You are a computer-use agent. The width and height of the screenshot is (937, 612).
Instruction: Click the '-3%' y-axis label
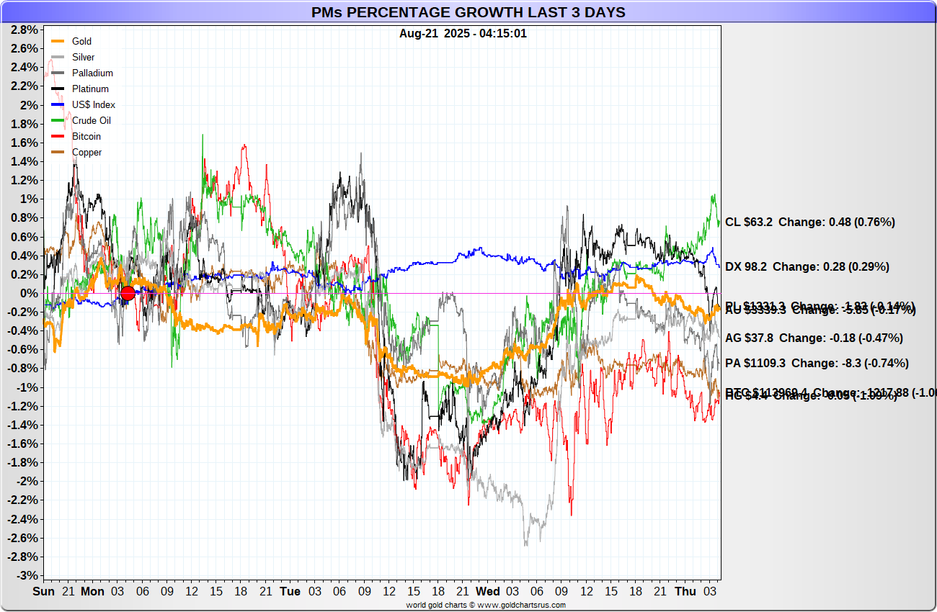point(26,576)
